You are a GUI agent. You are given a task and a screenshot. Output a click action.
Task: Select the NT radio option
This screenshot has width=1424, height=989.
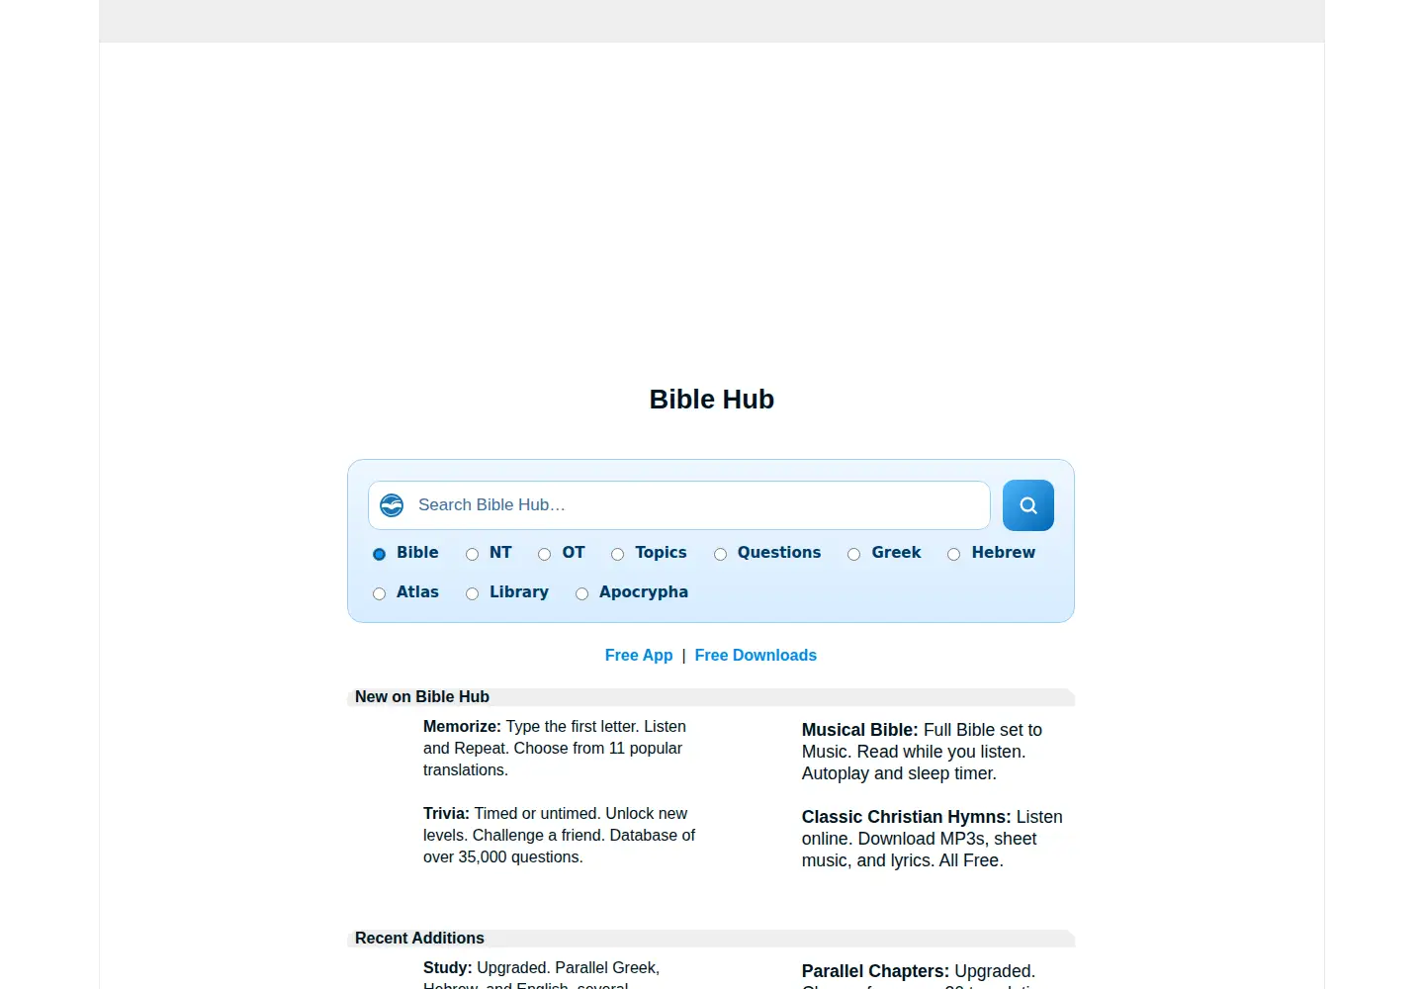tap(472, 554)
